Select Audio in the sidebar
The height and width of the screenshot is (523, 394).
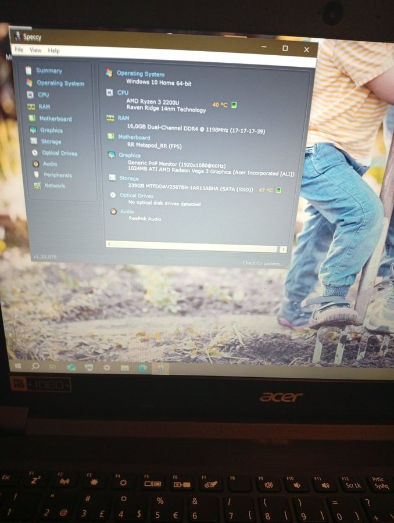pyautogui.click(x=50, y=164)
